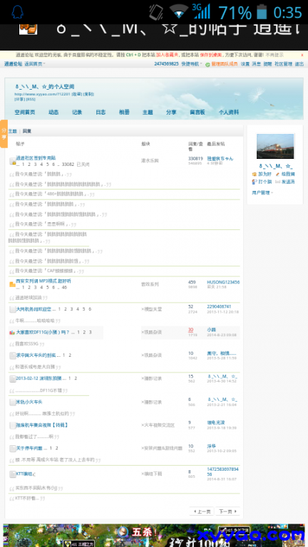The image size is (308, 547).
Task: Click the 灌水乐园 board name
Action: 150,161
